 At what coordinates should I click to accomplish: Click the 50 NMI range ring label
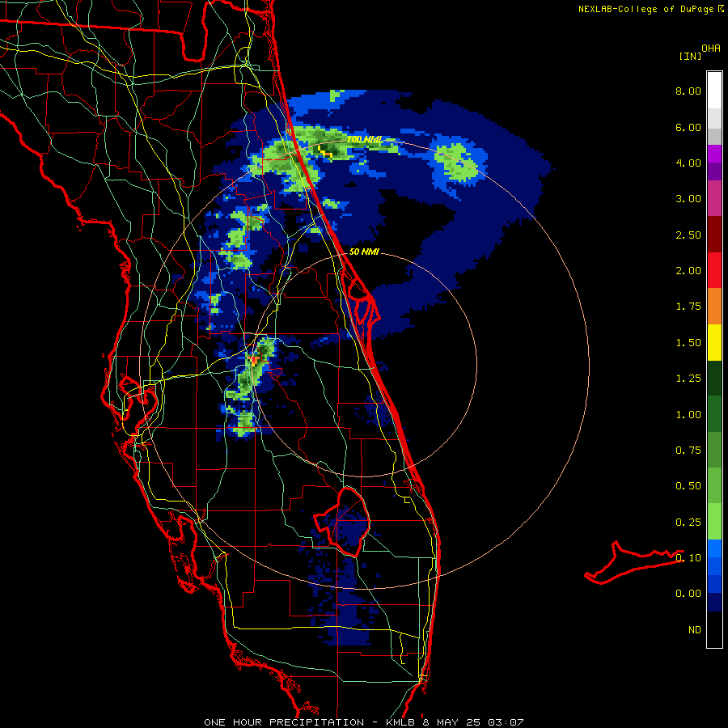pyautogui.click(x=364, y=252)
